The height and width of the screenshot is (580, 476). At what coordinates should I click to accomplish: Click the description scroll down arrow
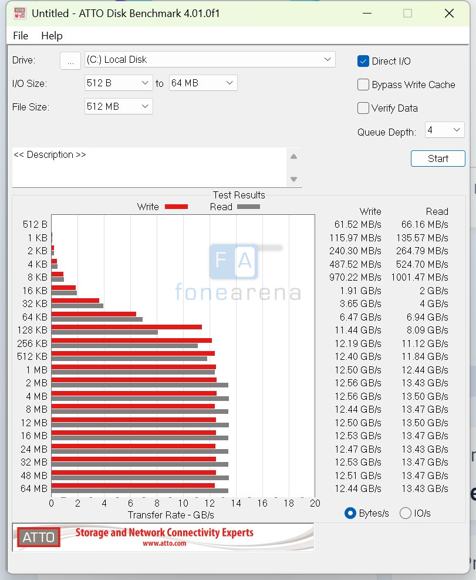(x=294, y=179)
